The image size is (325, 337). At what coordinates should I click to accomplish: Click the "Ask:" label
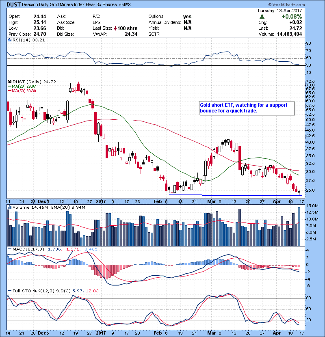click(61, 17)
